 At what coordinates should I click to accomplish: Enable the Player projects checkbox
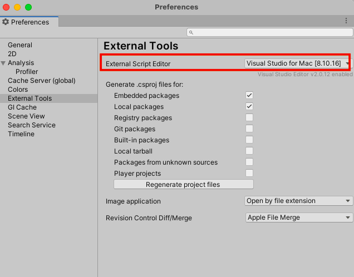pyautogui.click(x=249, y=174)
